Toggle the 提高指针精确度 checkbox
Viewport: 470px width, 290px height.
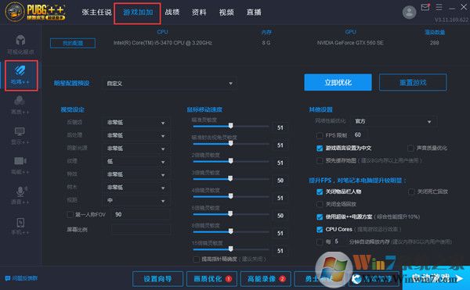point(196,259)
